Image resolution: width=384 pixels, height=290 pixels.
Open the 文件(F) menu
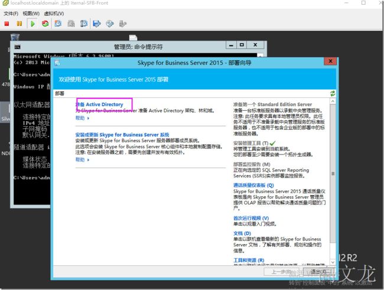11,14
